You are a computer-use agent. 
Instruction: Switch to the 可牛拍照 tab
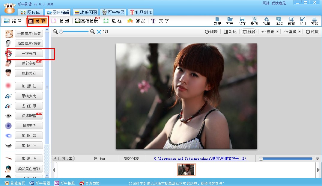113,12
